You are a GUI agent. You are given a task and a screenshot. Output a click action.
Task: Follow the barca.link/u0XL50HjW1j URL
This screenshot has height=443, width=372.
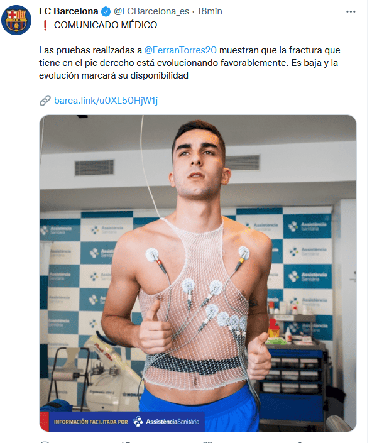(x=106, y=101)
